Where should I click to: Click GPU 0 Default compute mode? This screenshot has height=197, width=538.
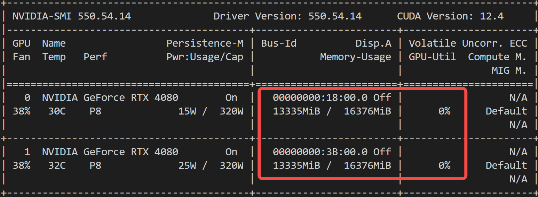point(506,111)
